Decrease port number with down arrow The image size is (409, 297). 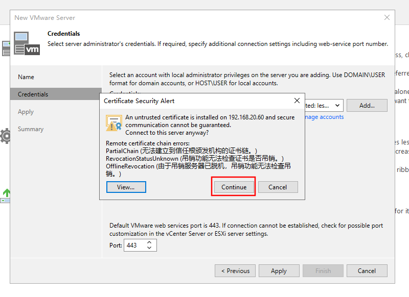149,248
